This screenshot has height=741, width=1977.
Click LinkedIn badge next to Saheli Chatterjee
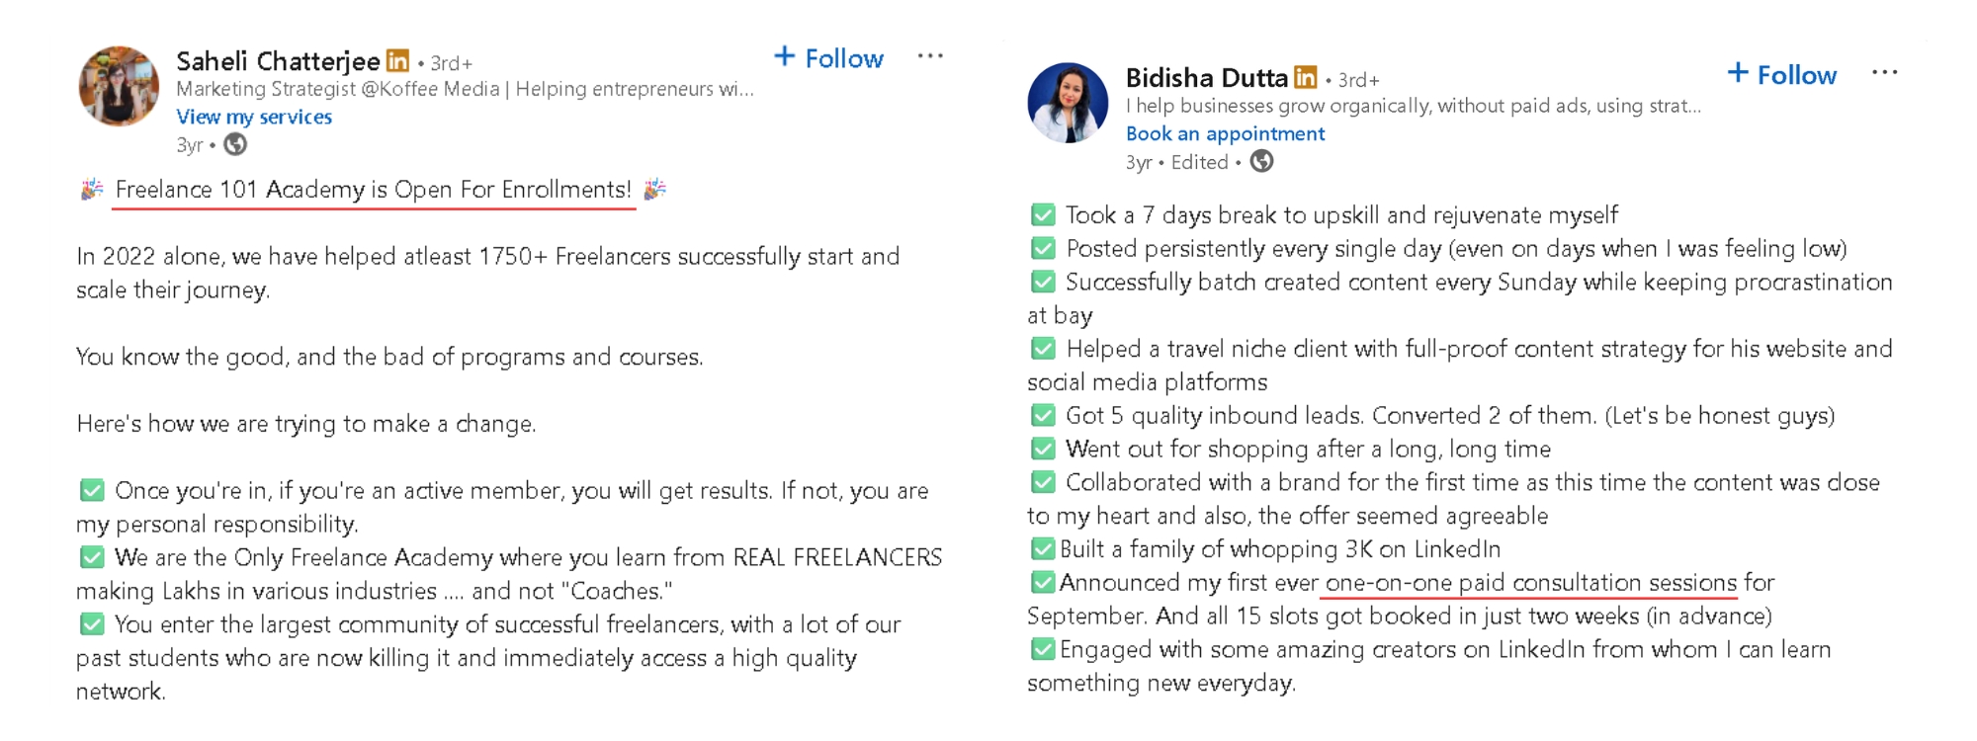tap(397, 61)
